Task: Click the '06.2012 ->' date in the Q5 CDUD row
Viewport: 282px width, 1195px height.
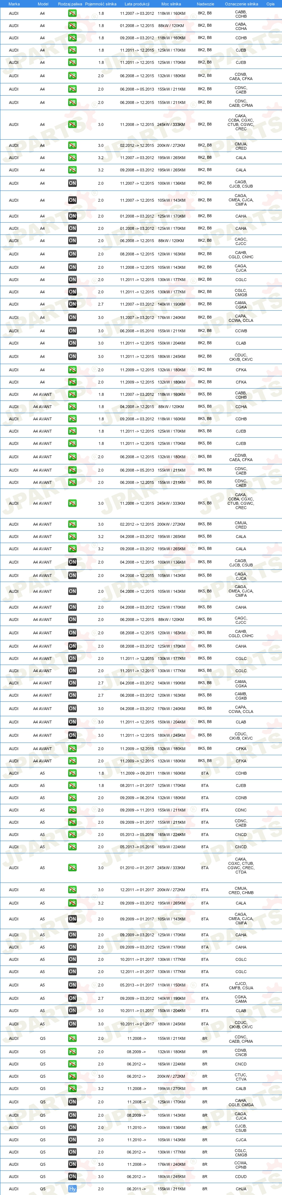Action: pyautogui.click(x=136, y=1177)
